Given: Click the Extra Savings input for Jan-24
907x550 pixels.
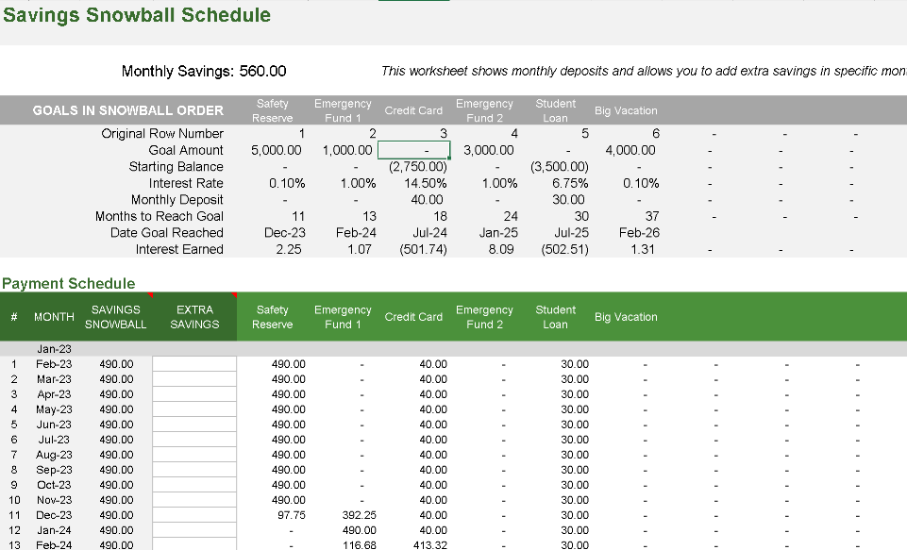Looking at the screenshot, I should tap(194, 530).
